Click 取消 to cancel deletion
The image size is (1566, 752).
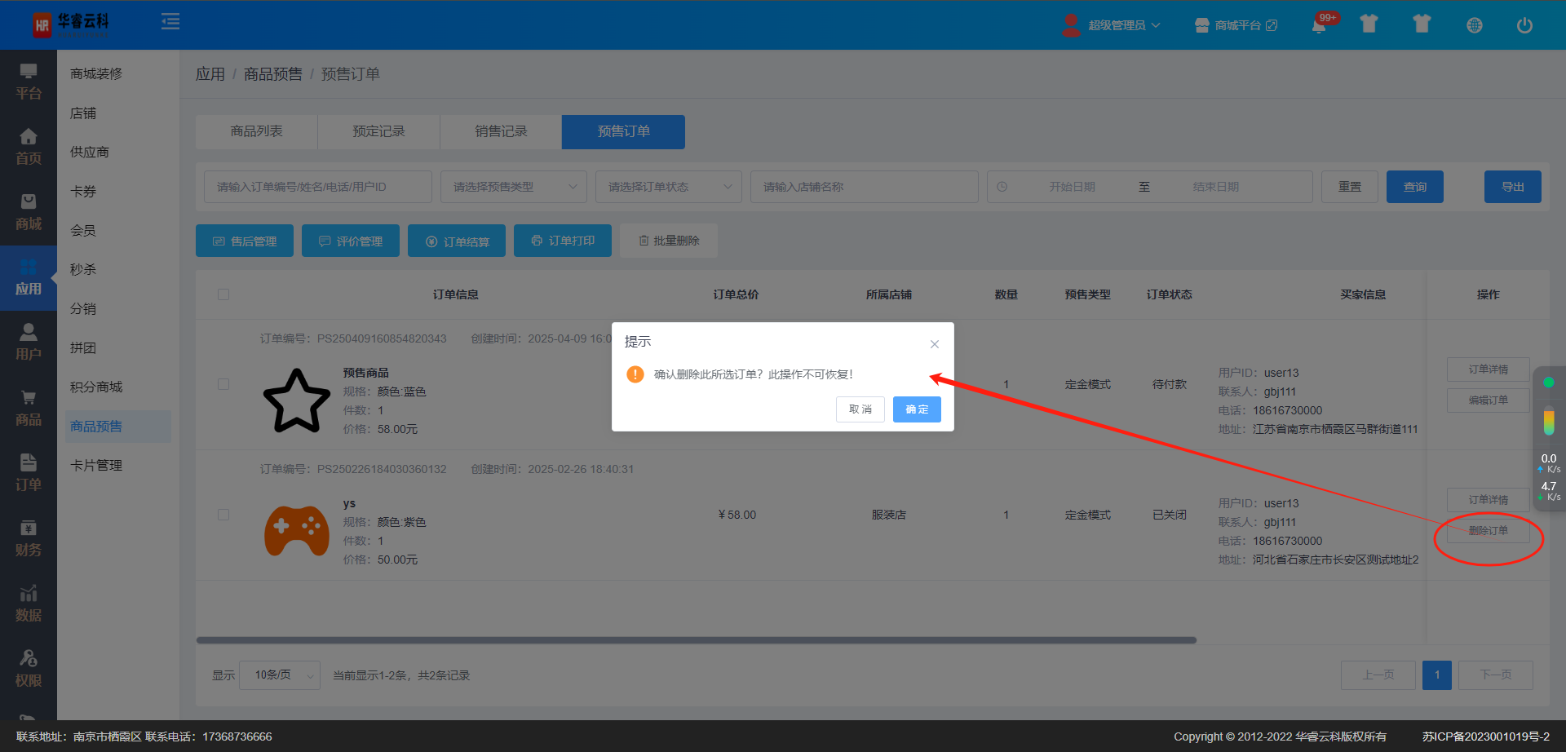[860, 409]
